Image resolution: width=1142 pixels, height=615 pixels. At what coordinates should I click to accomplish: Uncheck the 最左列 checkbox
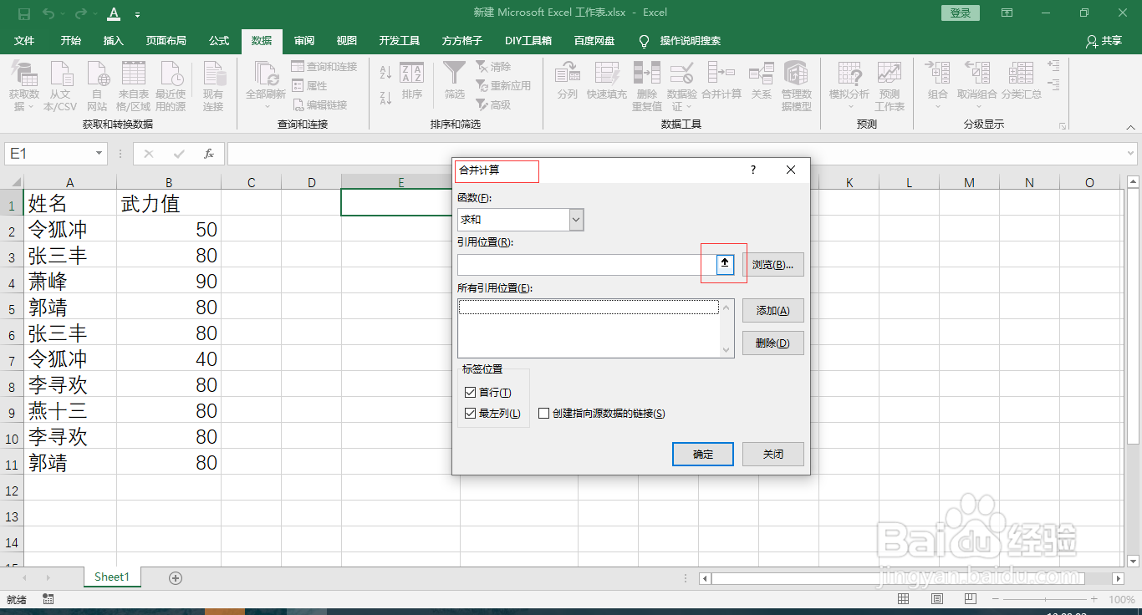(471, 412)
